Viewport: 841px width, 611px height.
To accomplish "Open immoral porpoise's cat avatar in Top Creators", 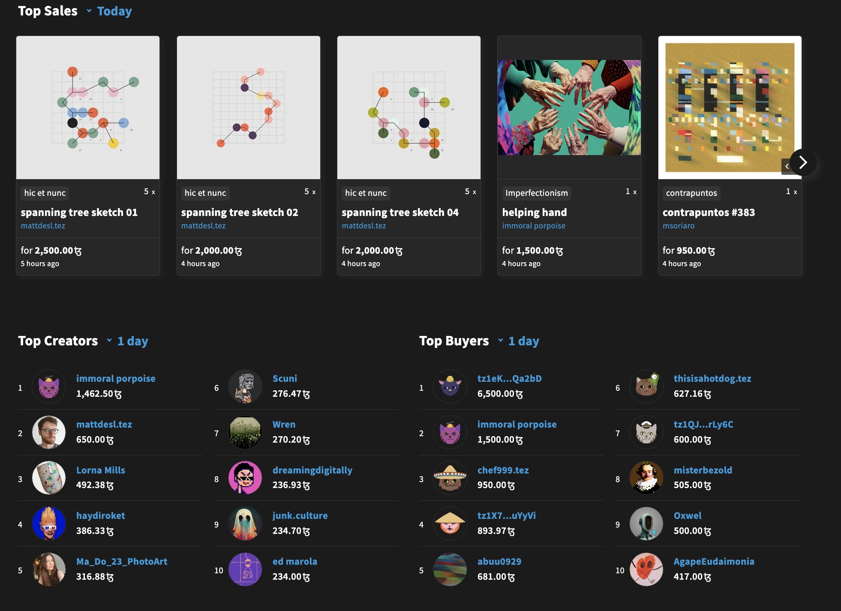I will (x=49, y=386).
